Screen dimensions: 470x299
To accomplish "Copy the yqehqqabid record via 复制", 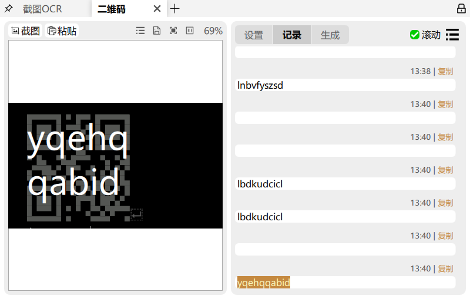I will click(445, 268).
